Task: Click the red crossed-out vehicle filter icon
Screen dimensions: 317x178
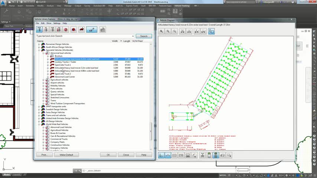Action: (x=66, y=30)
